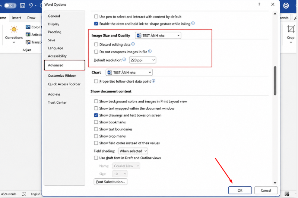Select the Proofing category
298x198 pixels.
64,32
